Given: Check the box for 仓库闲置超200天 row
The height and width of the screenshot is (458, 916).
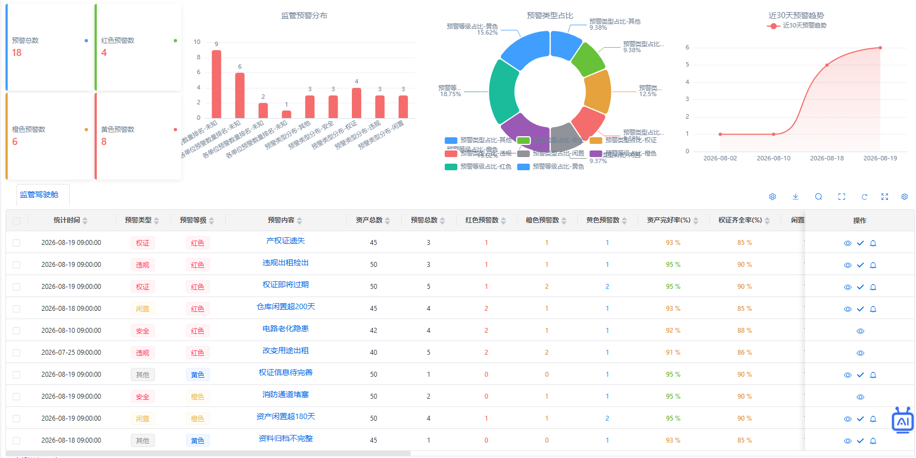Looking at the screenshot, I should 16,309.
